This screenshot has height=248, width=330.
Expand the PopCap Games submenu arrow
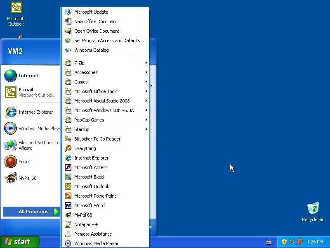[x=146, y=119]
